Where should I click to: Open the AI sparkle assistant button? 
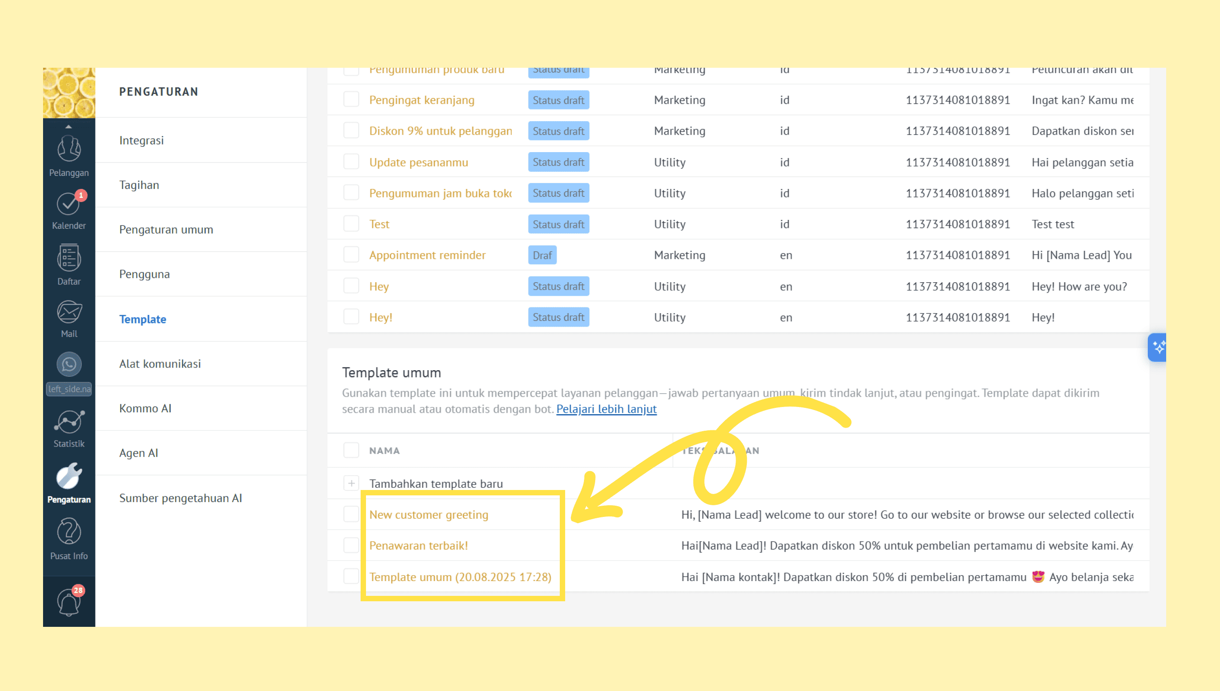point(1157,347)
